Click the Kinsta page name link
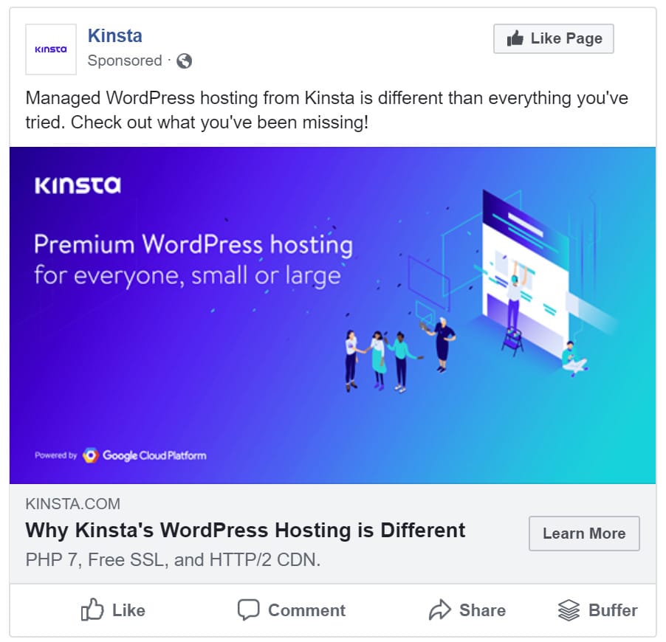The width and height of the screenshot is (666, 642). pyautogui.click(x=115, y=35)
